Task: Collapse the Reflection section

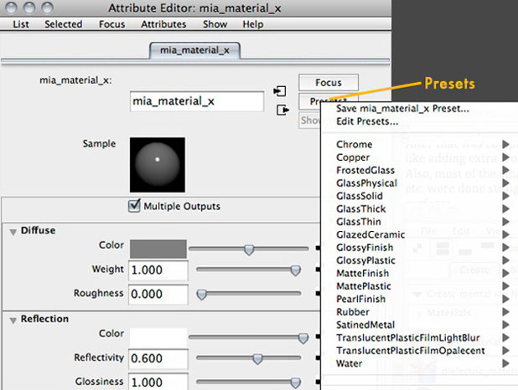Action: [x=13, y=320]
